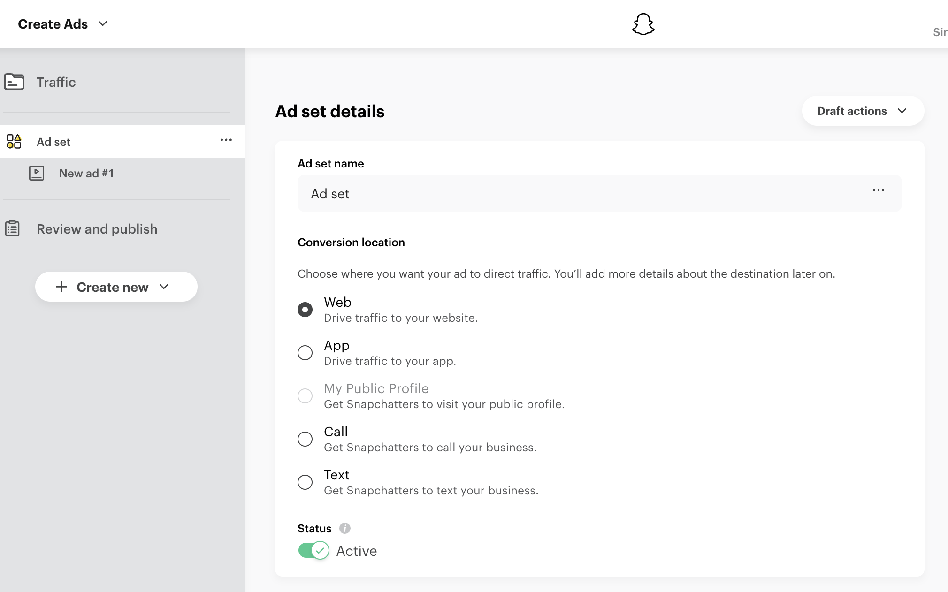The height and width of the screenshot is (592, 948).
Task: Select the Web conversion location radio
Action: (305, 310)
